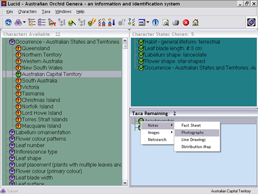258x194 pixels.
Task: Click the red circle X stop icon
Action: click(x=186, y=23)
